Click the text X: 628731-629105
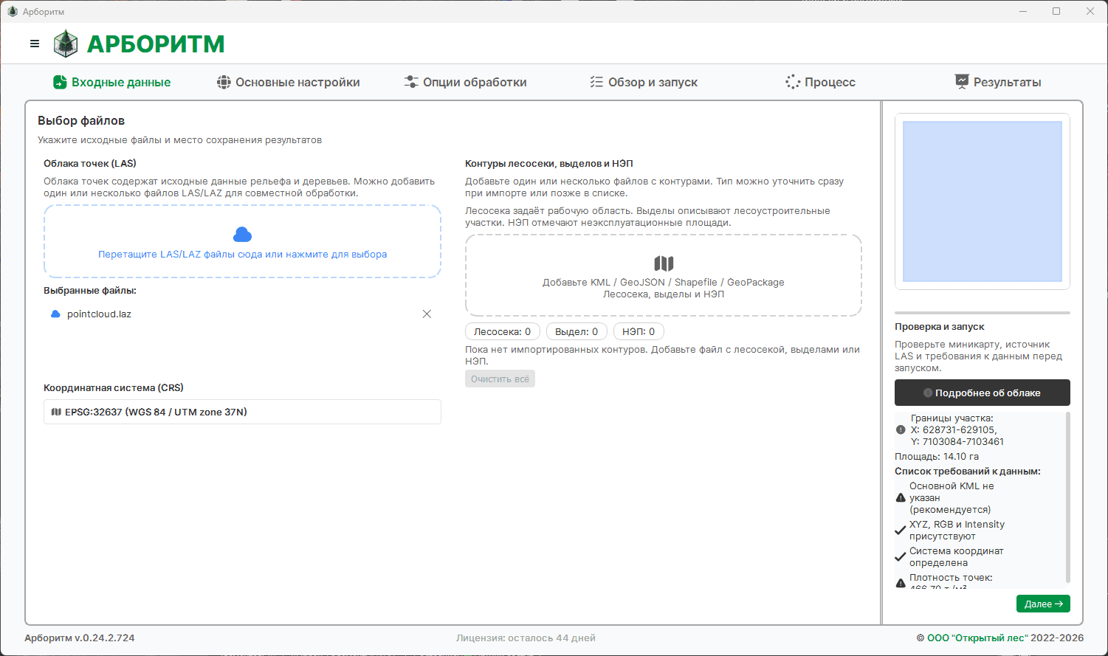Viewport: 1108px width, 656px height. 954,430
